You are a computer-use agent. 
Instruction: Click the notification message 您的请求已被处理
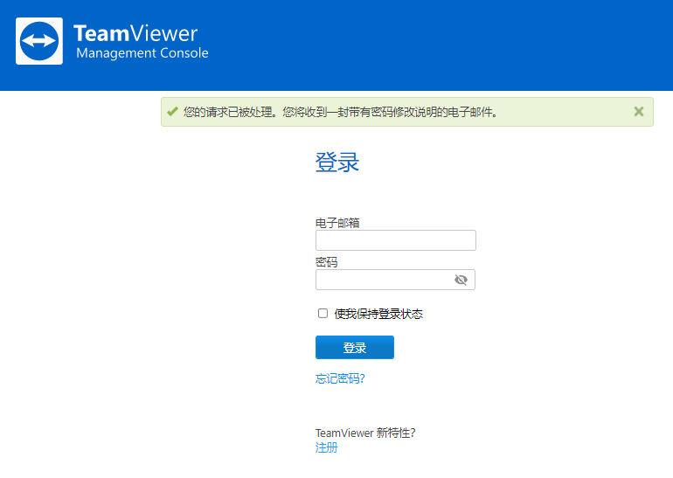coord(340,112)
